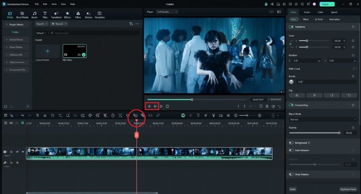Add keyframe for Rotate

coord(353,76)
